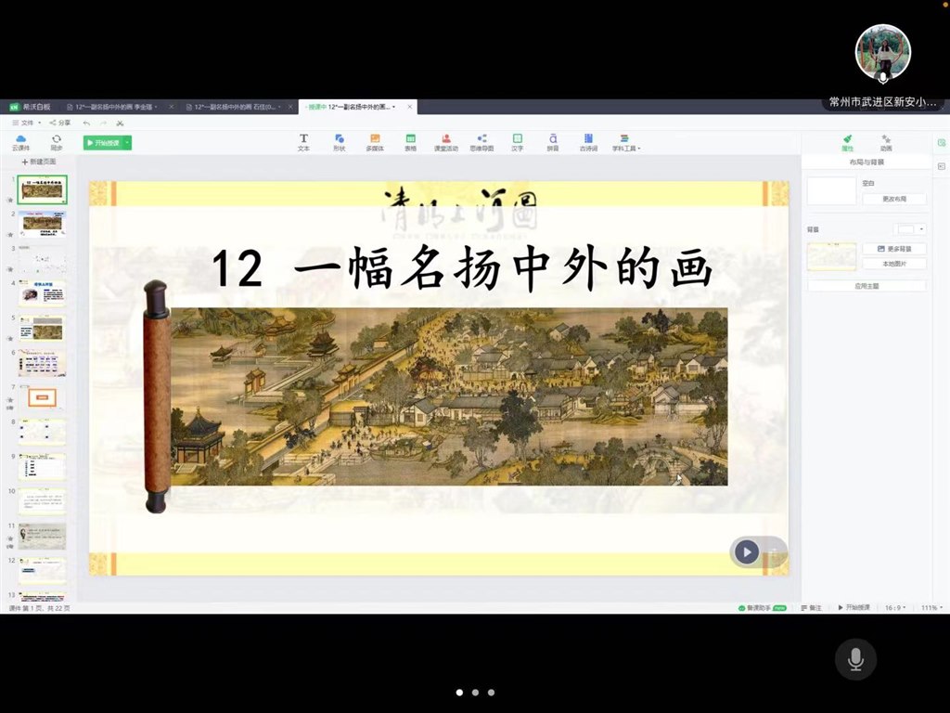
Task: Open the 文件 file menu dropdown
Action: [x=27, y=123]
